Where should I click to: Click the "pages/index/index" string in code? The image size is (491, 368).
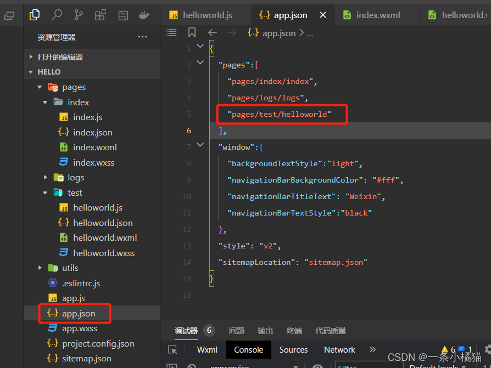[x=270, y=82]
